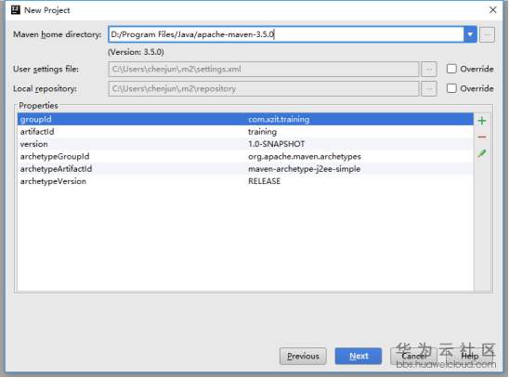Click the 1.0-SNAPSHOT value
509x378 pixels.
pyautogui.click(x=276, y=144)
